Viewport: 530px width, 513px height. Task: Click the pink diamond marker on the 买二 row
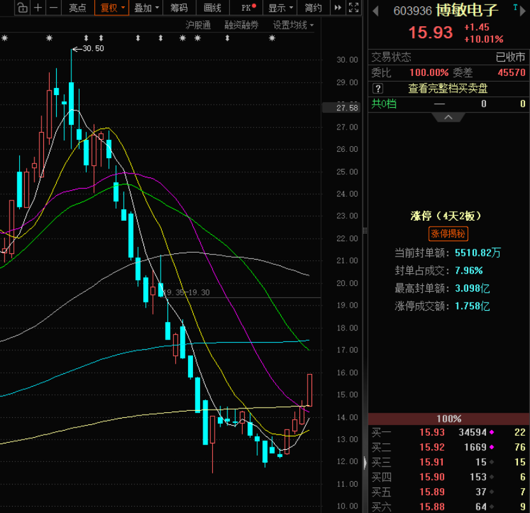tap(492, 447)
